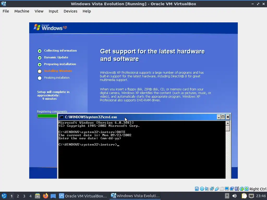Screen dimensions: 267x200
Task: Open the LXQt start menu bird icon
Action: point(4,196)
